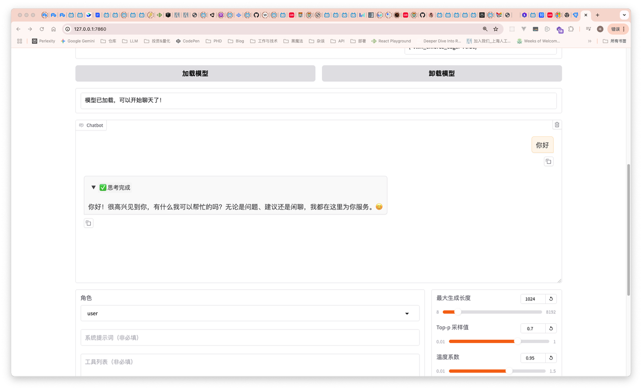Switch to the Zhihu 知 tab

point(541,15)
